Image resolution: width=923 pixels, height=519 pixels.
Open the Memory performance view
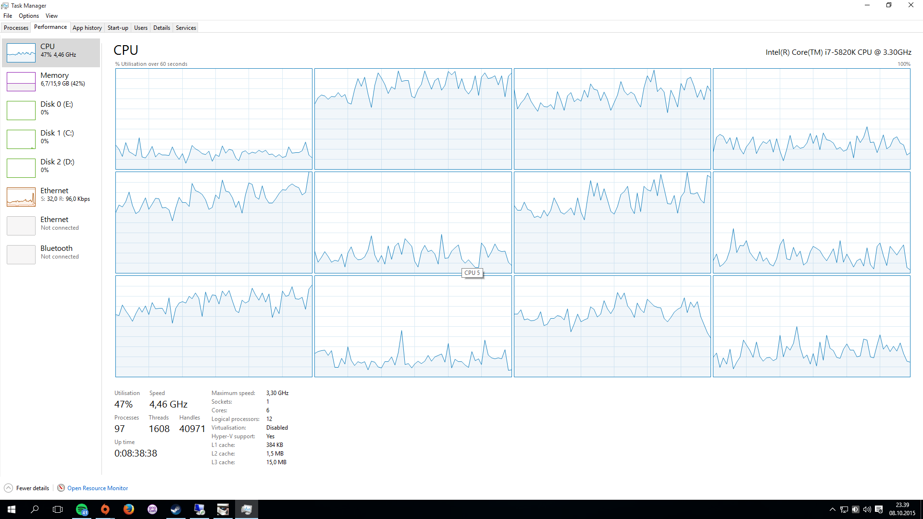point(51,82)
